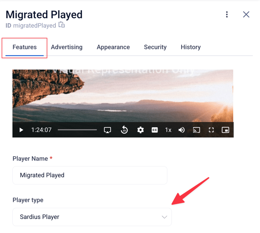Click the Player Name input field
Viewport: 260px width, 233px height.
click(x=90, y=175)
